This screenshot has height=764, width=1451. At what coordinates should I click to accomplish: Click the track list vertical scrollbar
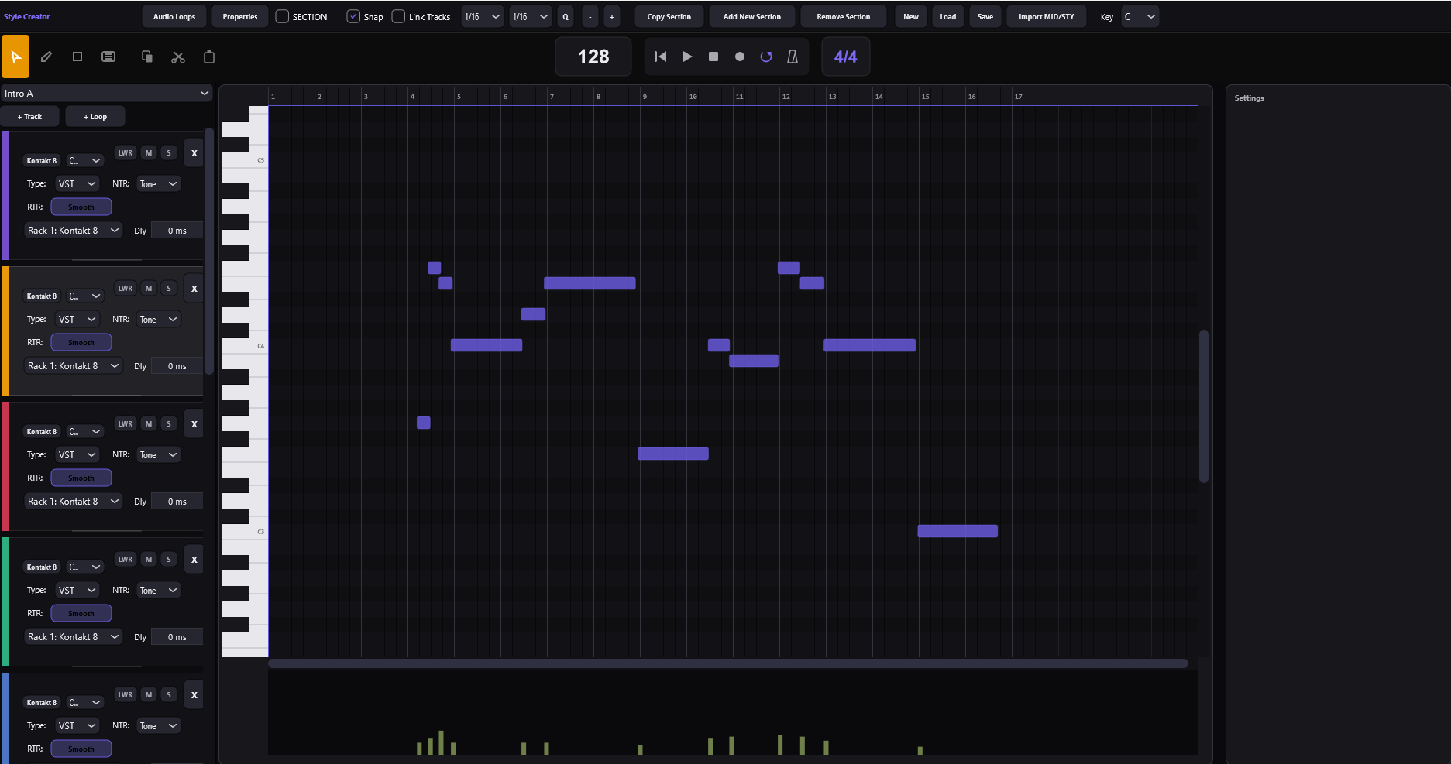[x=209, y=252]
